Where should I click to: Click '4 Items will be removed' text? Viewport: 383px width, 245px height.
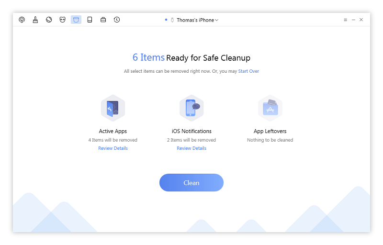(x=113, y=140)
